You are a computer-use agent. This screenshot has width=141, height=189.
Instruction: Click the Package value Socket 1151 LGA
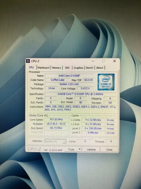[x=69, y=84]
